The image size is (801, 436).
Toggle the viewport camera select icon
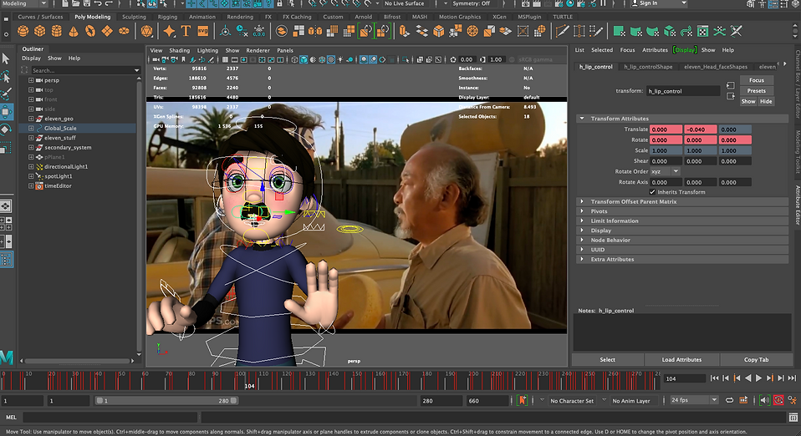[155, 60]
